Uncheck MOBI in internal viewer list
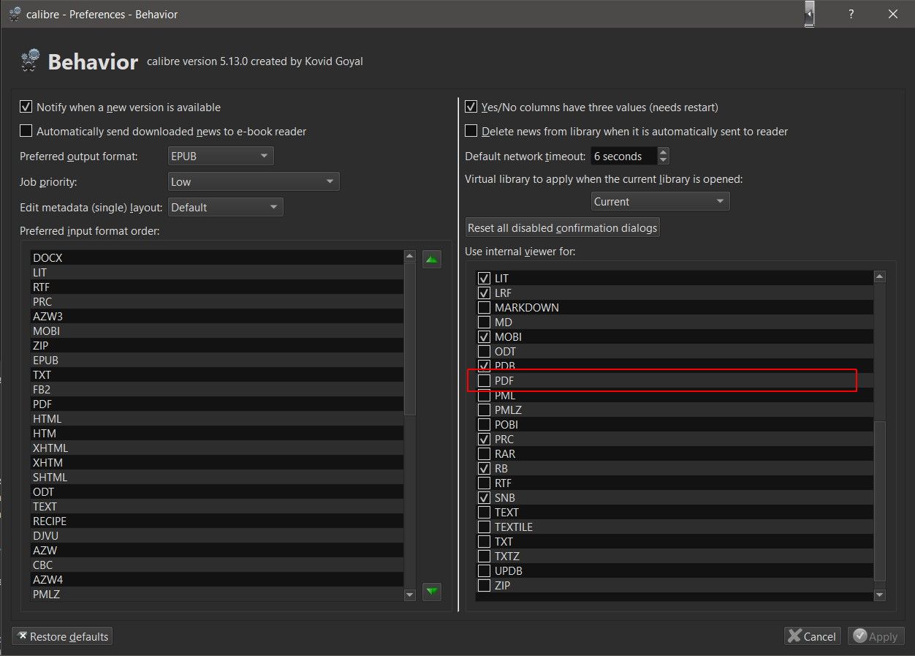The image size is (915, 656). (484, 337)
